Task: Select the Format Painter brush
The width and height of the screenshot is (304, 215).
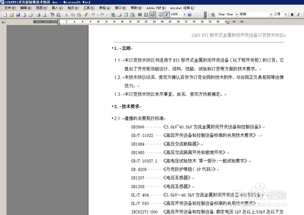Action: (85, 15)
